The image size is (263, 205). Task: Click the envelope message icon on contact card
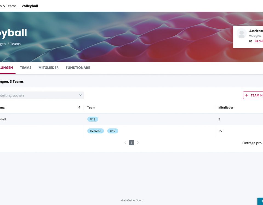coord(250,41)
